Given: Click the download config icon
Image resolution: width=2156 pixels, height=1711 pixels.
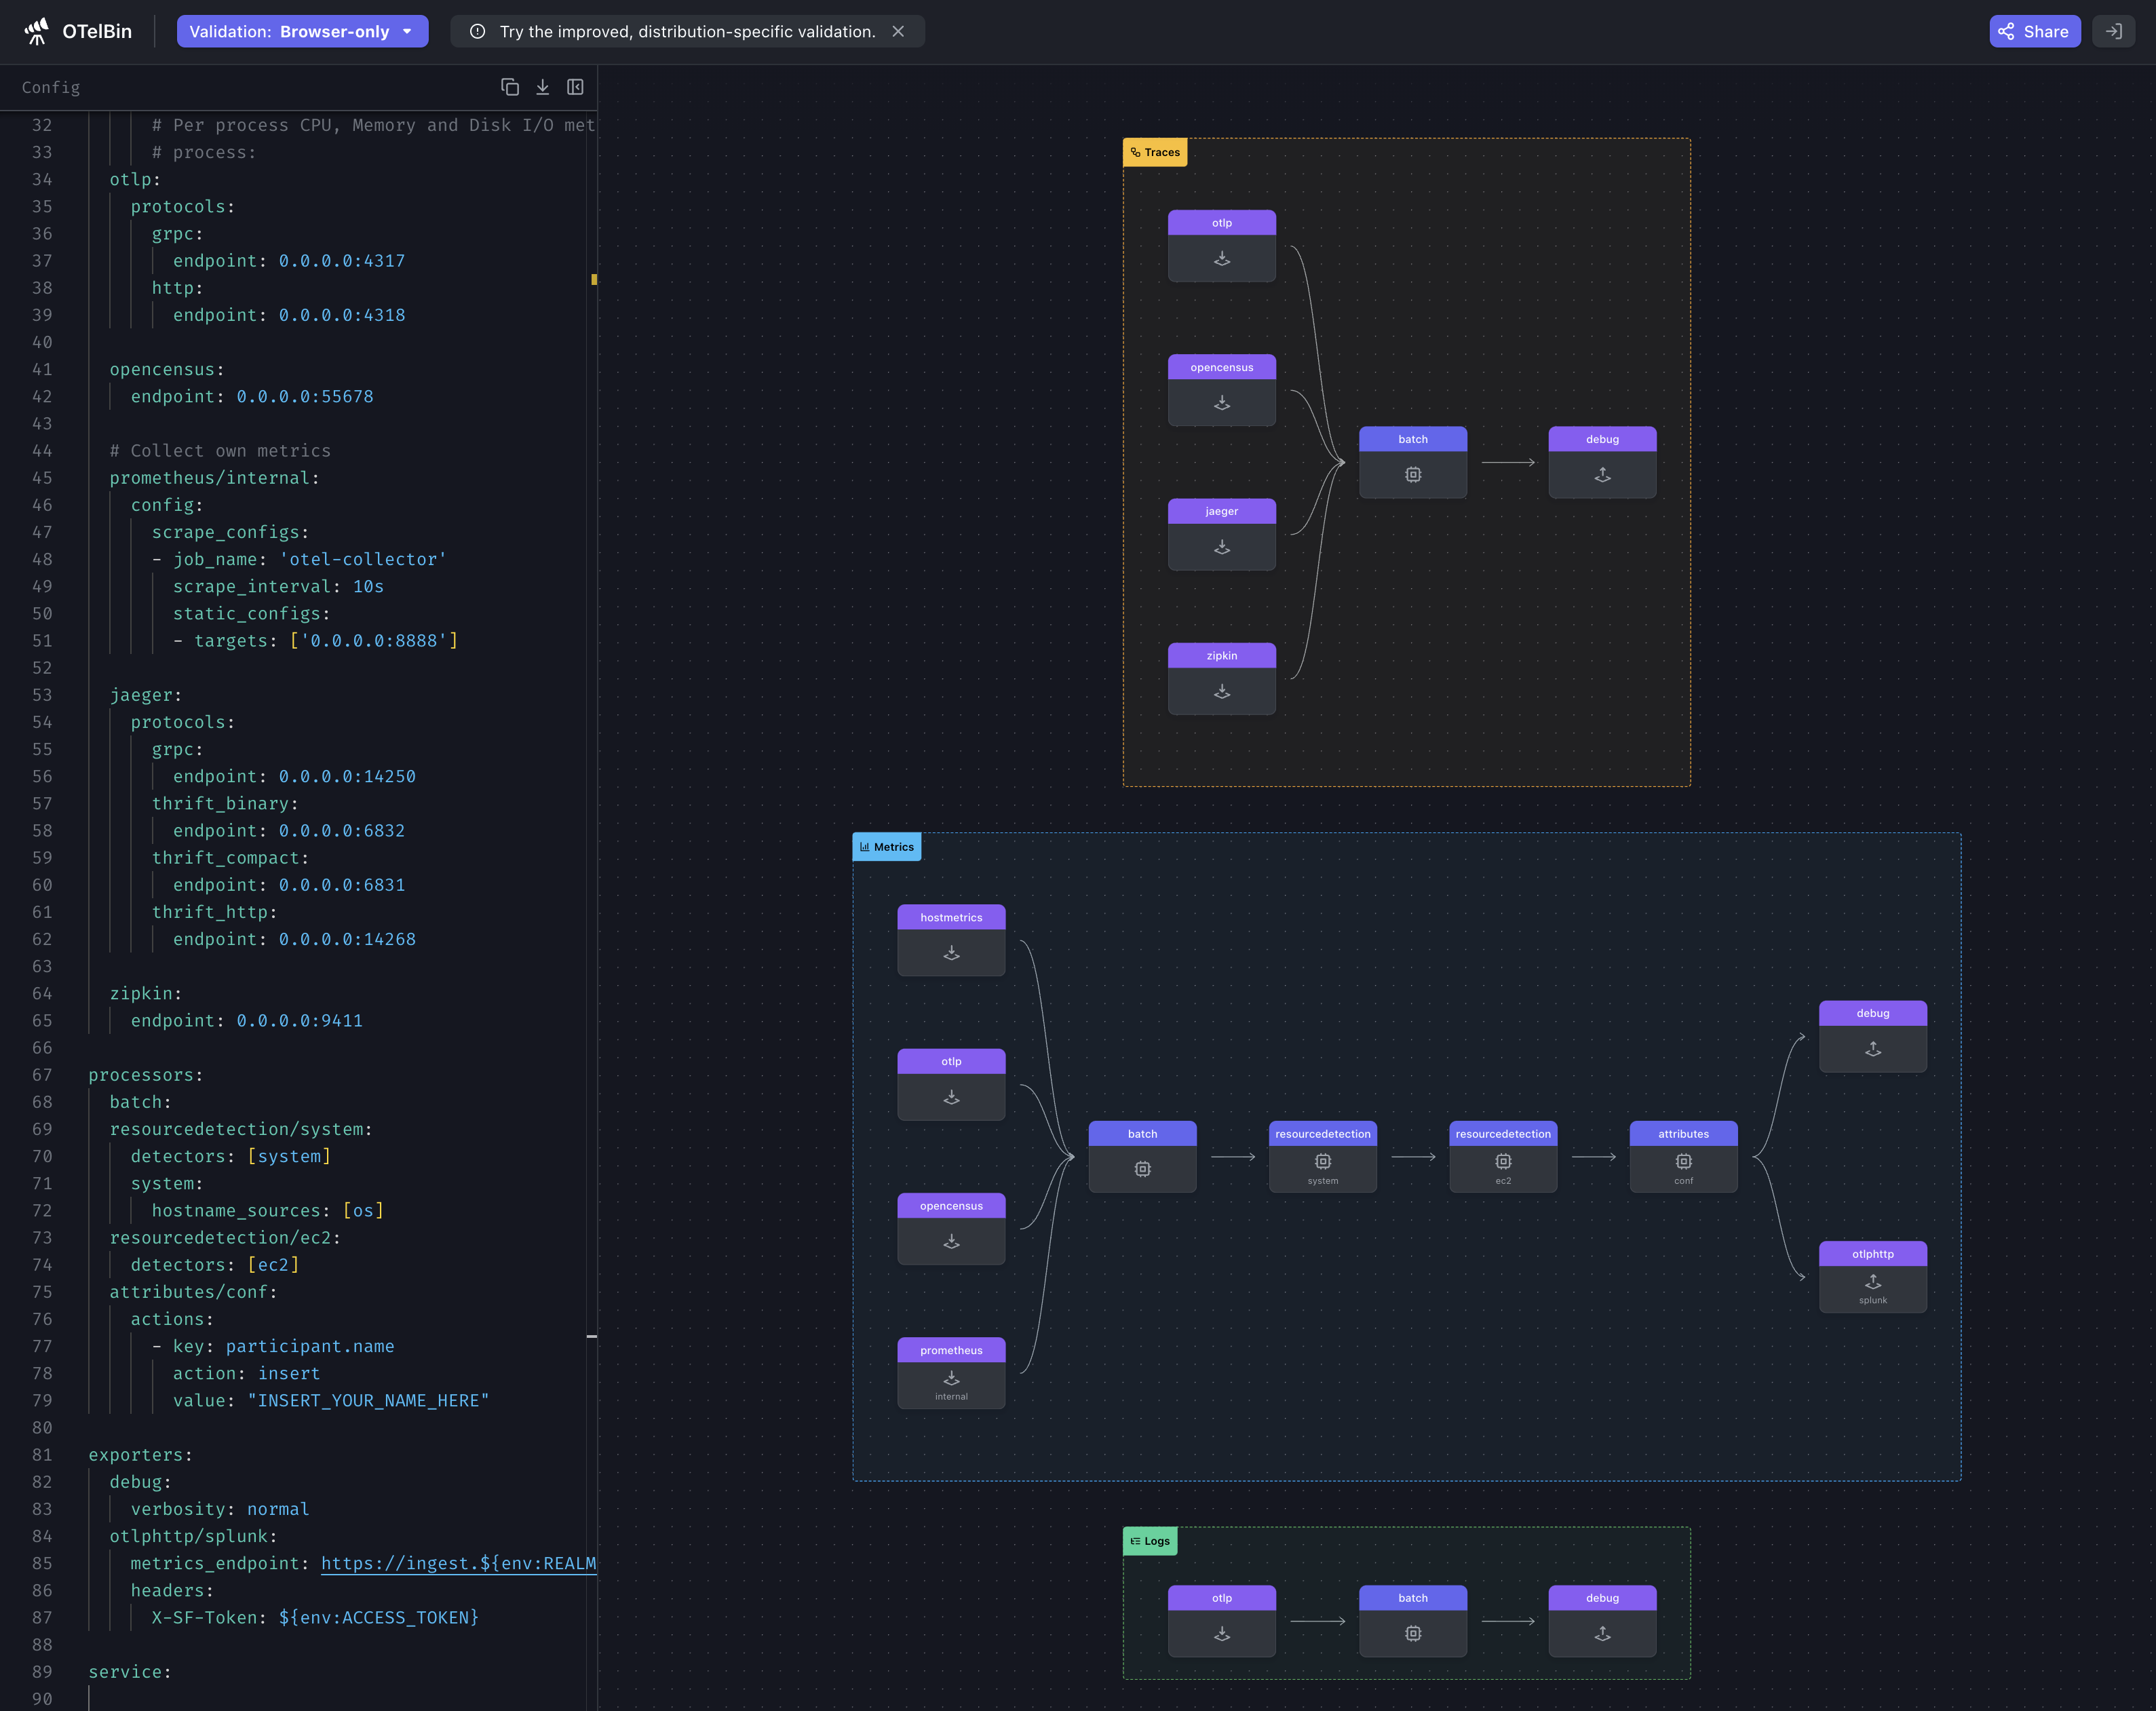Looking at the screenshot, I should [542, 87].
